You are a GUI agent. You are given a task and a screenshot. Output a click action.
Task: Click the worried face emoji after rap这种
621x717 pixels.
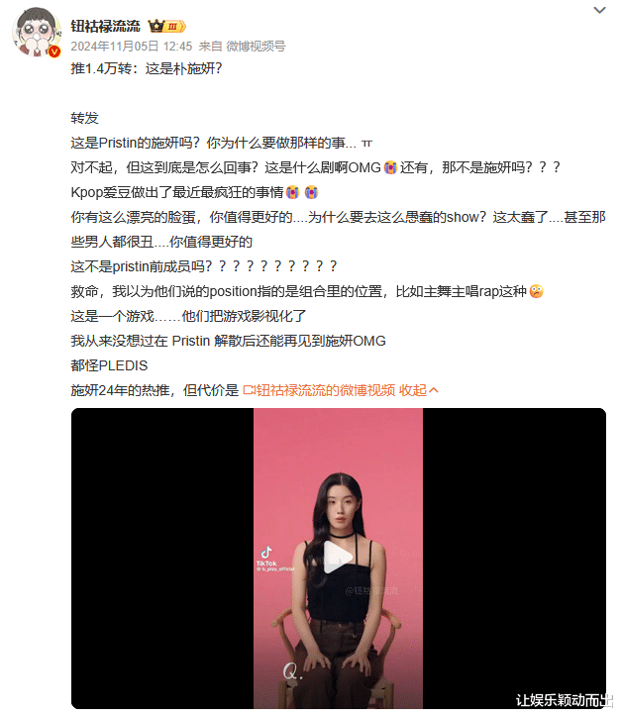pyautogui.click(x=536, y=291)
